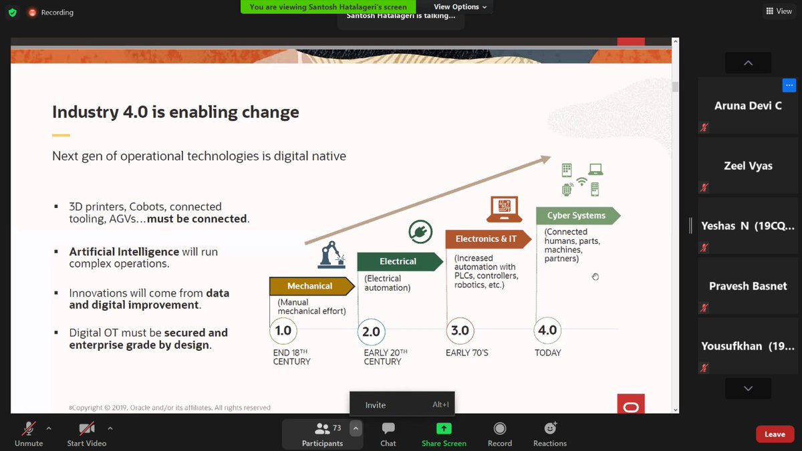Click the red Recording indicator

pos(51,12)
